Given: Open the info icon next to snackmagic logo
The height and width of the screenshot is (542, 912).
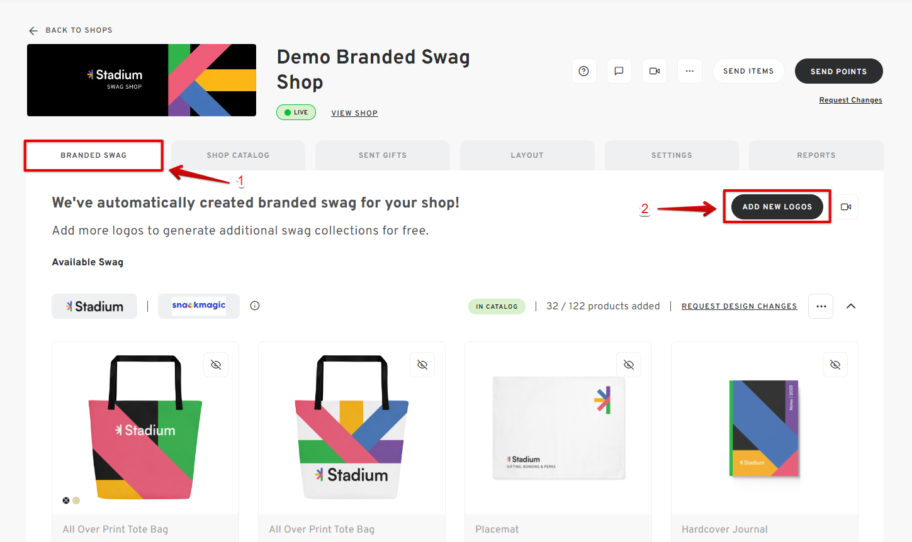Looking at the screenshot, I should [x=254, y=305].
